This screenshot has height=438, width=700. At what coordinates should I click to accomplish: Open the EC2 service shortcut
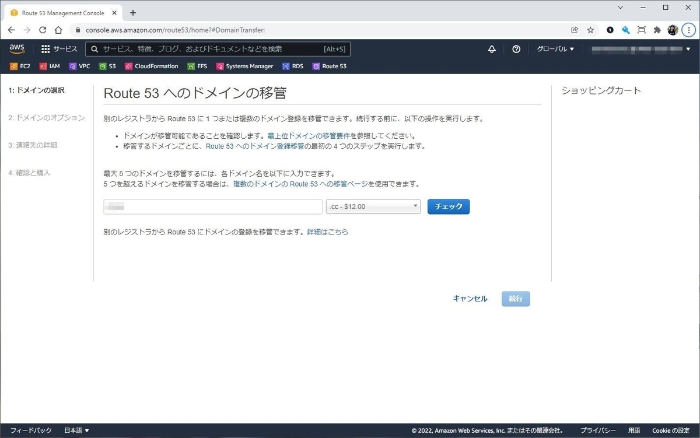pos(20,66)
